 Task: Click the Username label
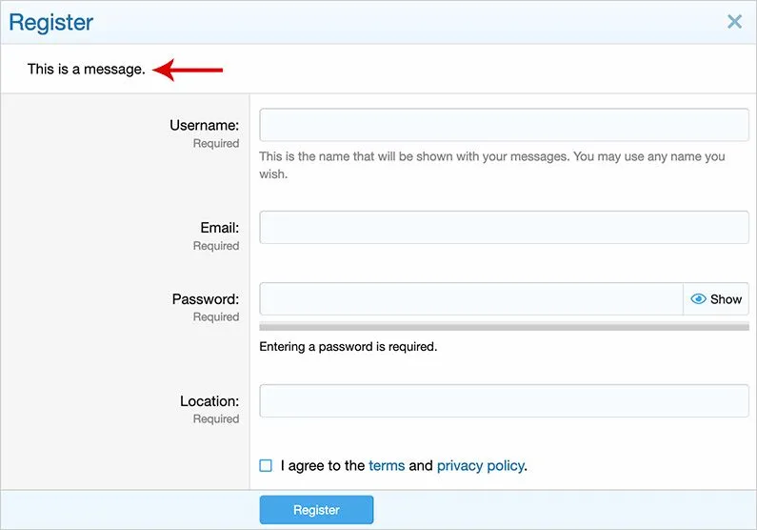tap(204, 125)
